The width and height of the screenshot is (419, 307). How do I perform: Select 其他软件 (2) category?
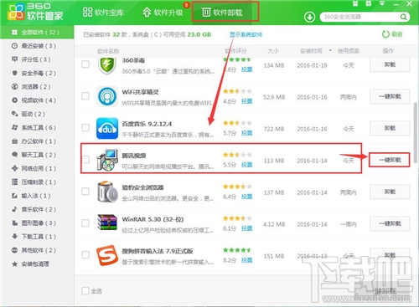coord(37,250)
